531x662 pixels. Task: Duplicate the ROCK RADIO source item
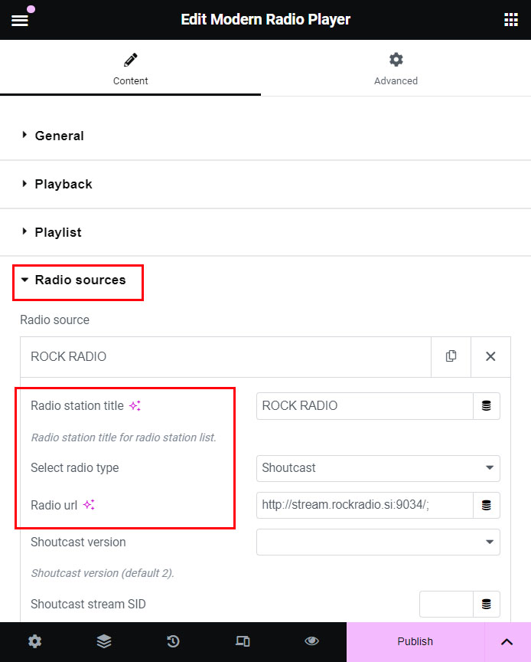click(451, 356)
